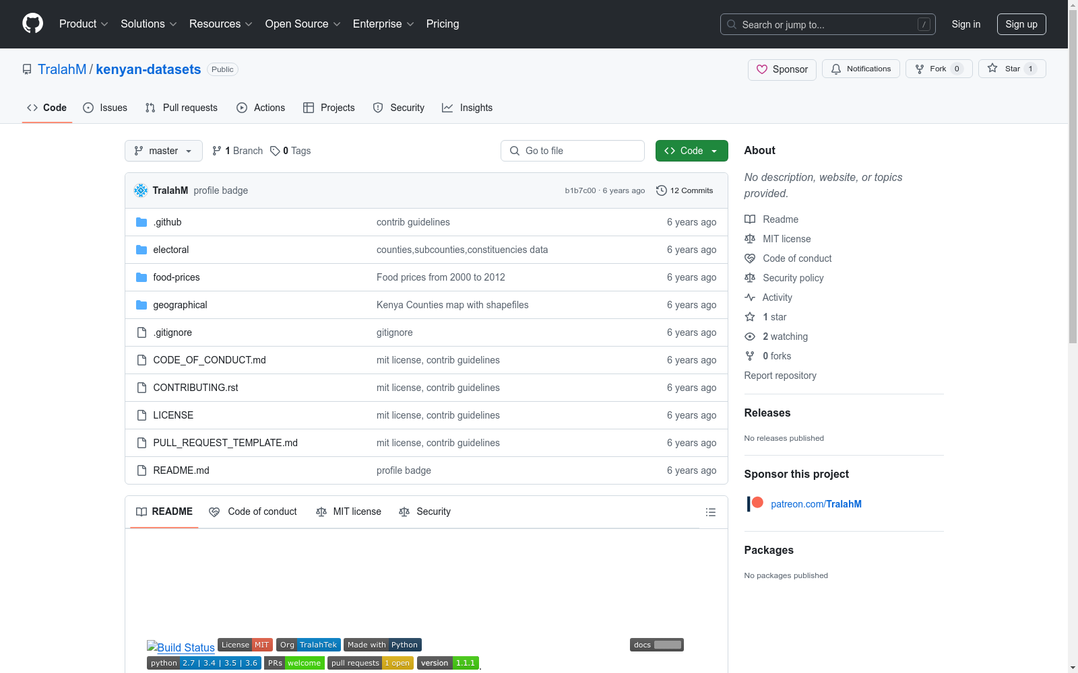Open the master branch selector

(164, 151)
